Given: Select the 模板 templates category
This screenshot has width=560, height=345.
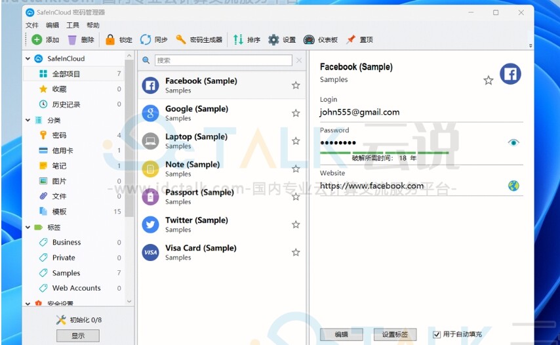Looking at the screenshot, I should click(74, 211).
